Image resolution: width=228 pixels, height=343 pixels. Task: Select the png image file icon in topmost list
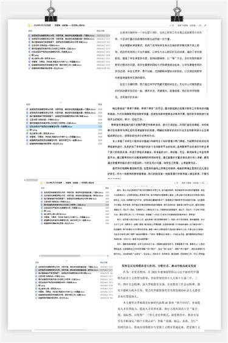(x=30, y=55)
